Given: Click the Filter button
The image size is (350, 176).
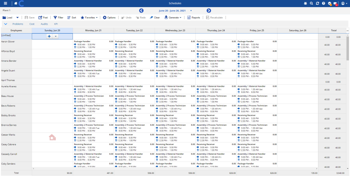Looking at the screenshot, I should 59,17.
